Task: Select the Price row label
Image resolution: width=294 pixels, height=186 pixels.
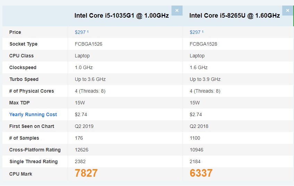Action: click(15, 32)
